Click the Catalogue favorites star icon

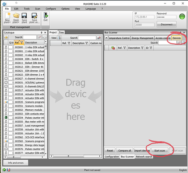6,37
